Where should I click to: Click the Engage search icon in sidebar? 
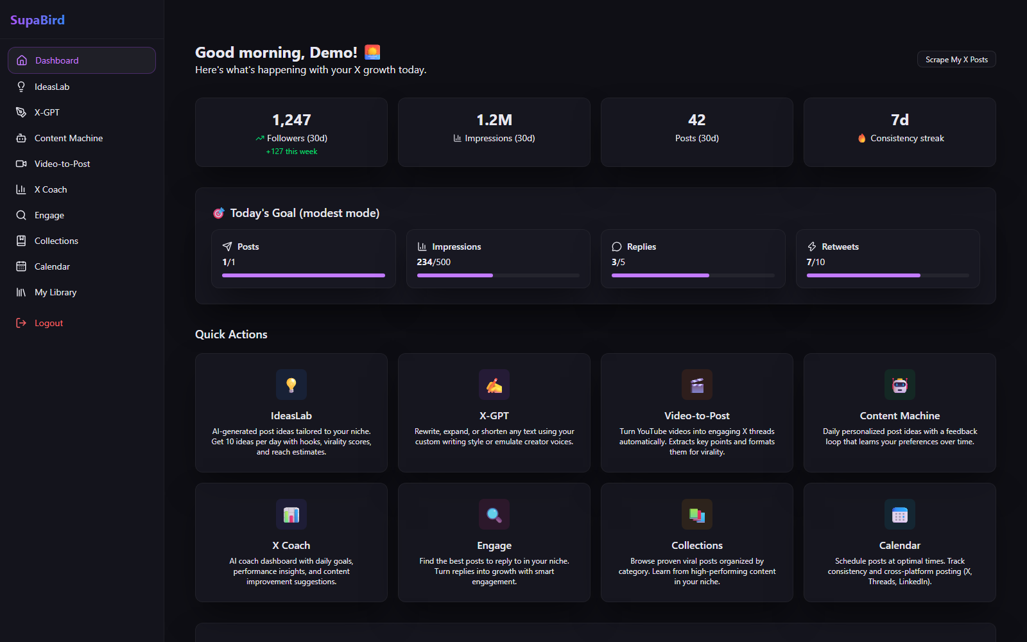21,215
